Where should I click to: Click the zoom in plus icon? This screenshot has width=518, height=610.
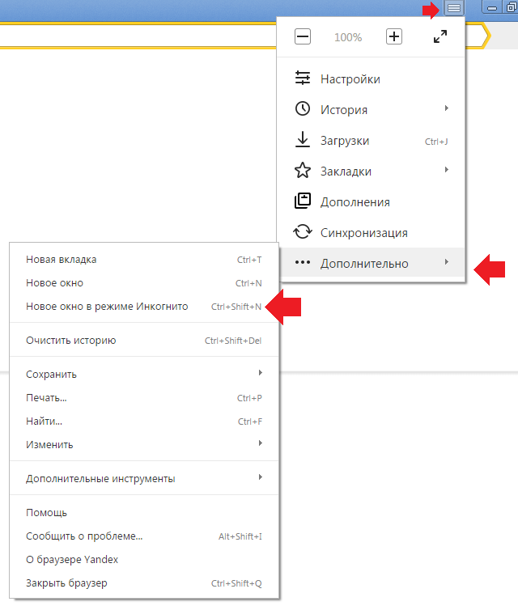click(394, 36)
